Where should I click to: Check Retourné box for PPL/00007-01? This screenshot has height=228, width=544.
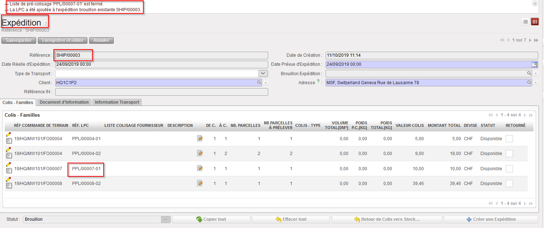pyautogui.click(x=509, y=169)
